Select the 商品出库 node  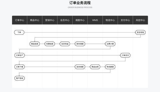point(95,67)
